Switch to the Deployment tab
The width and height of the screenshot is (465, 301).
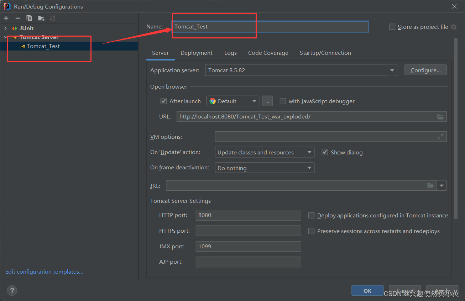pos(197,53)
